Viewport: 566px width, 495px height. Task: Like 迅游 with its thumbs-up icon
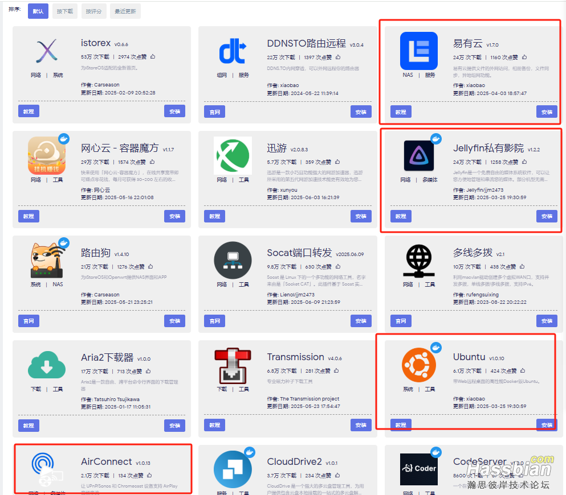coord(337,162)
